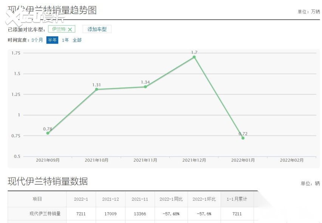Click the 现代伊兰特销量 row label
The image size is (322, 223).
pyautogui.click(x=45, y=214)
